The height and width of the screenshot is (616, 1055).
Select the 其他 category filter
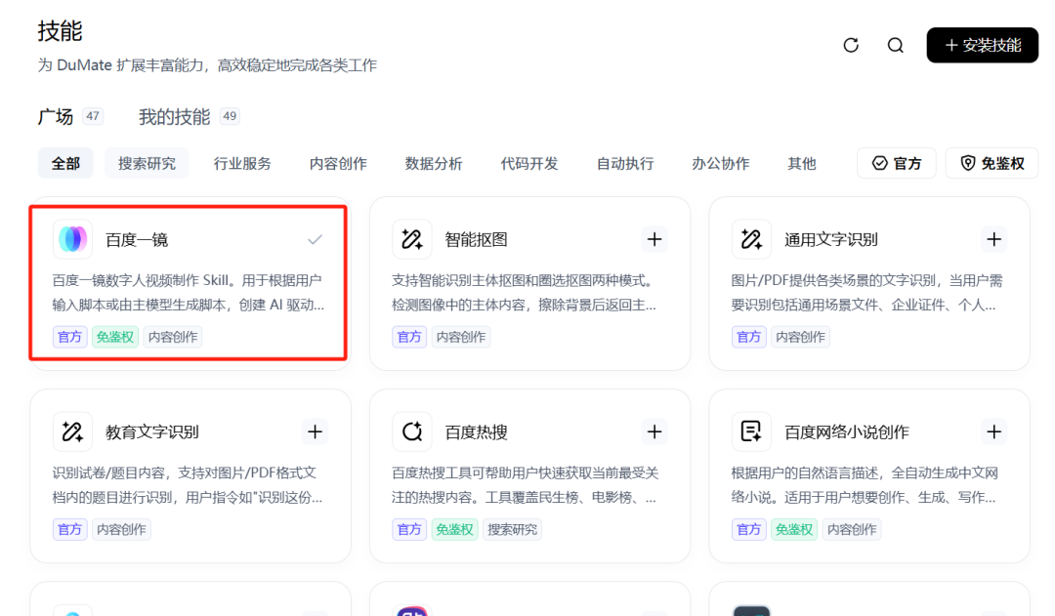pyautogui.click(x=801, y=163)
